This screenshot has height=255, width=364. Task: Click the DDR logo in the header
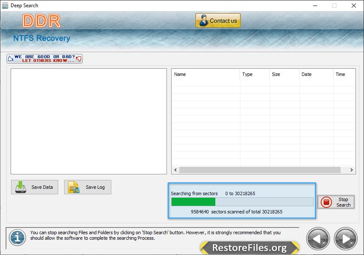click(x=41, y=21)
